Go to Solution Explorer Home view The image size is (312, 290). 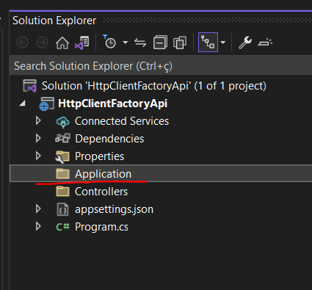pyautogui.click(x=62, y=43)
